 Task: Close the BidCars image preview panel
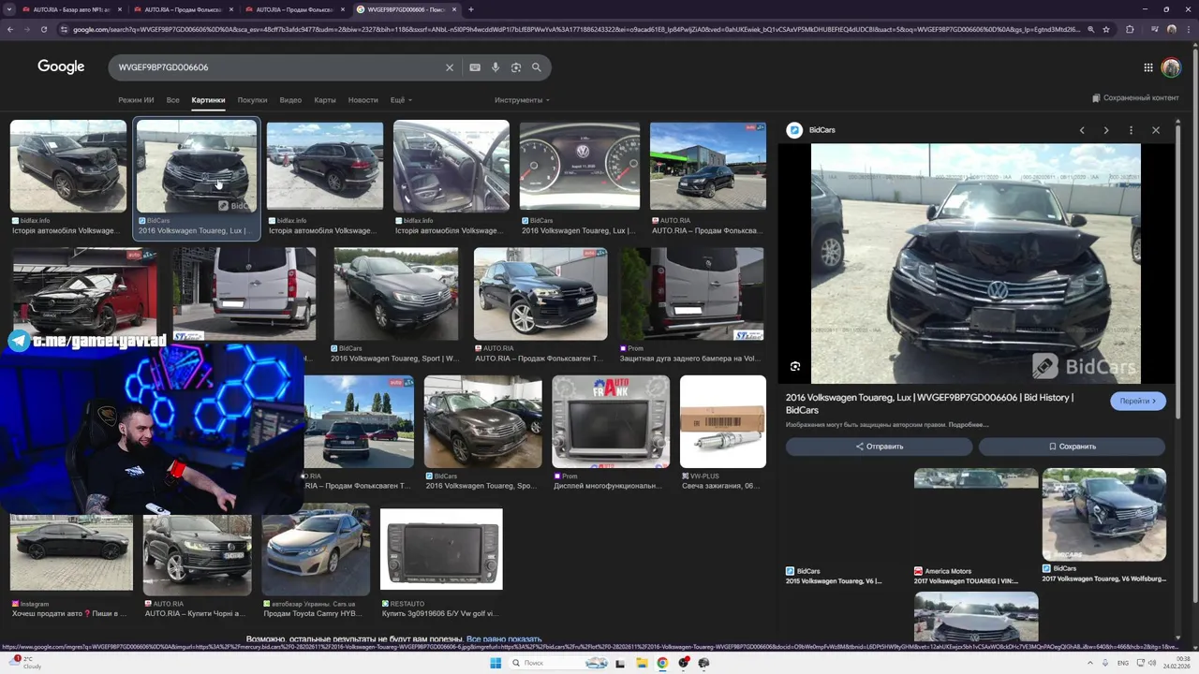1156,130
